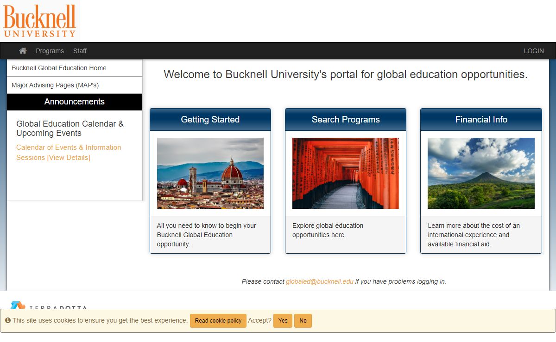556x342 pixels.
Task: Click the Search Programs panel heading
Action: tap(345, 120)
